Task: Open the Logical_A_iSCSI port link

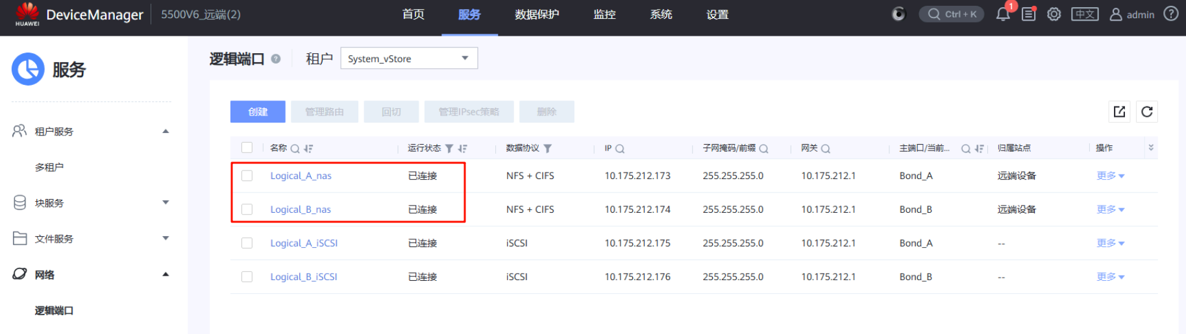Action: (x=304, y=243)
